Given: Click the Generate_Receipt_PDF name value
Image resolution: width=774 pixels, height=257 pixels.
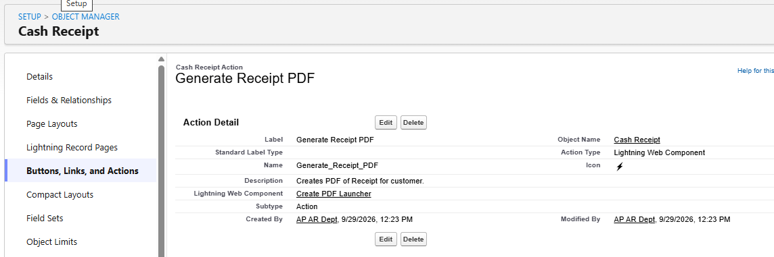Looking at the screenshot, I should [x=337, y=165].
